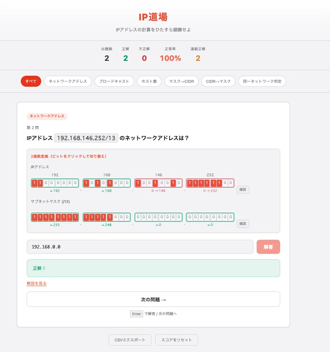Toggle first bit of mask octet 255
Viewport: 330px width, 352px height.
click(x=35, y=217)
